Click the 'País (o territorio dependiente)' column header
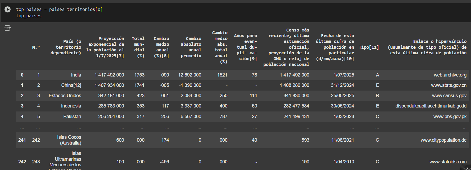The image size is (471, 170). pyautogui.click(x=66, y=47)
